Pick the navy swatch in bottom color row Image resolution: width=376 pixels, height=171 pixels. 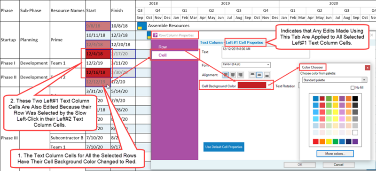point(348,141)
